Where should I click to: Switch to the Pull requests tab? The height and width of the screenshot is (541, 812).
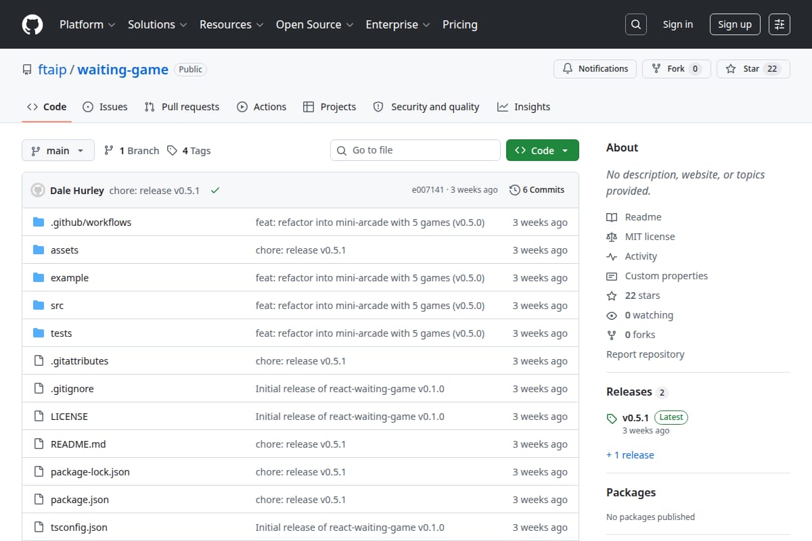coord(182,107)
